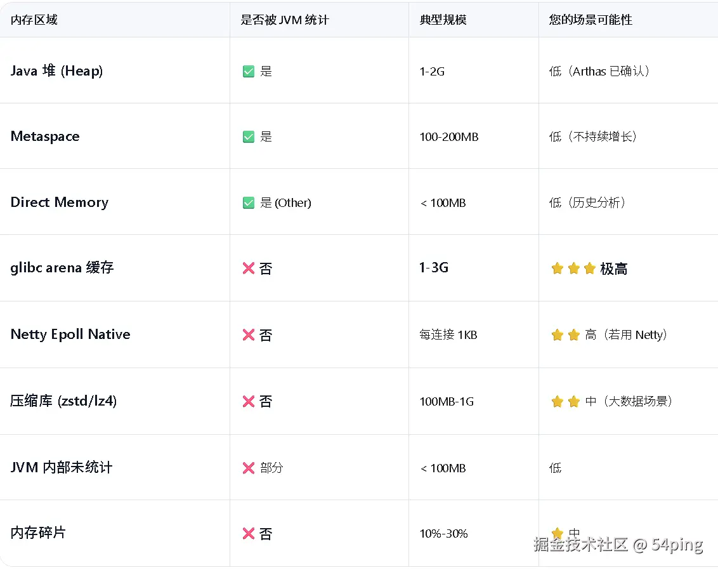Click red cross next to 部分
This screenshot has width=718, height=570.
[x=249, y=468]
